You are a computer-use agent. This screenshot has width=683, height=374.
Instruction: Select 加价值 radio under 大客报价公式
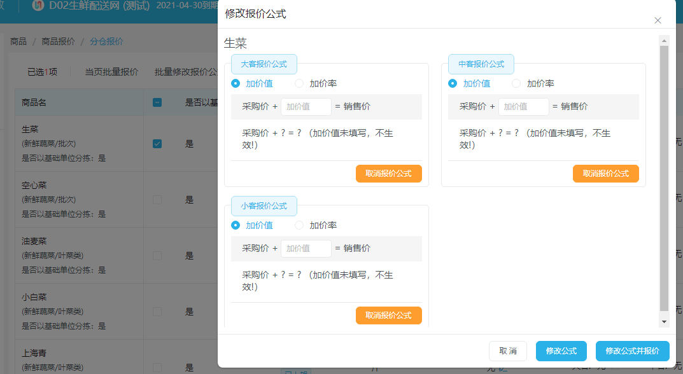point(236,83)
